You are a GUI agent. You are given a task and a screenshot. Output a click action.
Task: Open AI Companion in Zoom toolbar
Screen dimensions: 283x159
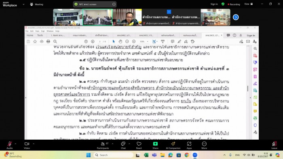click(173, 145)
